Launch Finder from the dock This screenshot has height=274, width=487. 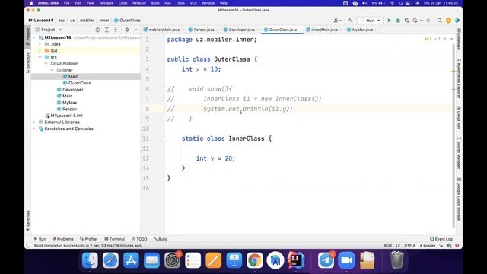pos(90,260)
